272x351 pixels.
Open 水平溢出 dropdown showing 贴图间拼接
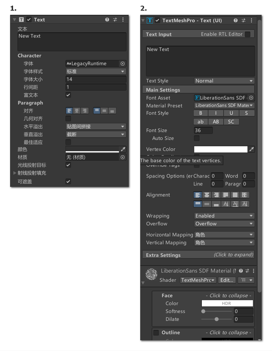point(96,126)
